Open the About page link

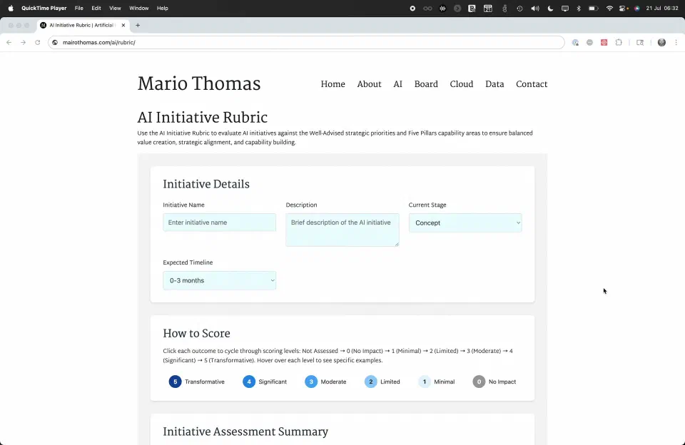369,84
